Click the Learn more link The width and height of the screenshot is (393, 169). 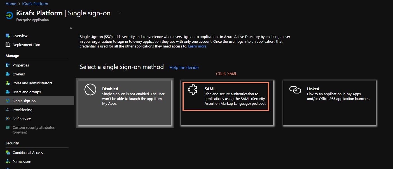point(198,46)
